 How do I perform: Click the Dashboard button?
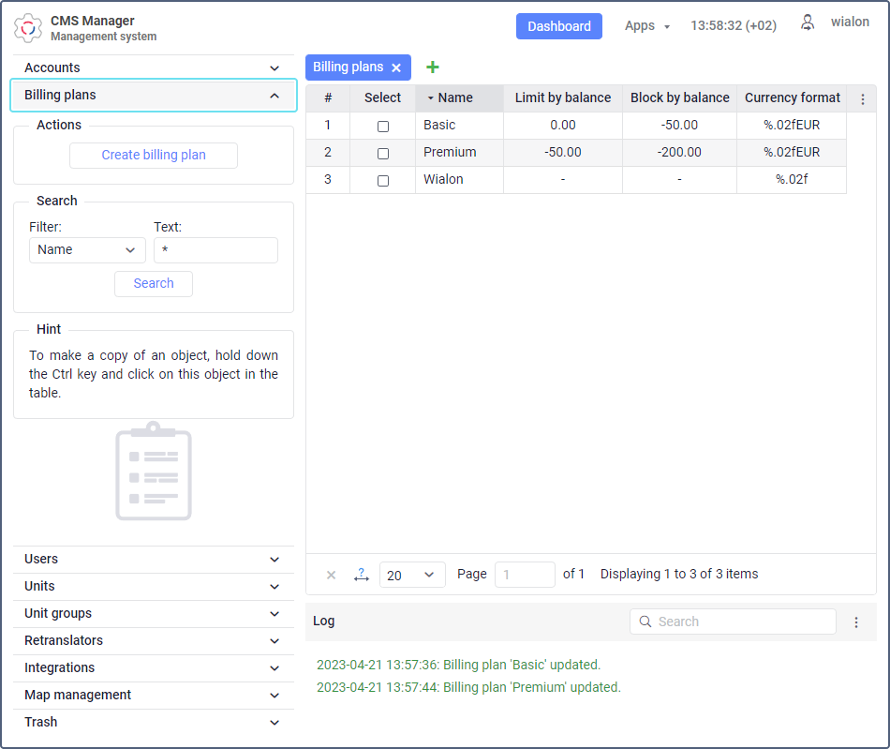click(559, 26)
